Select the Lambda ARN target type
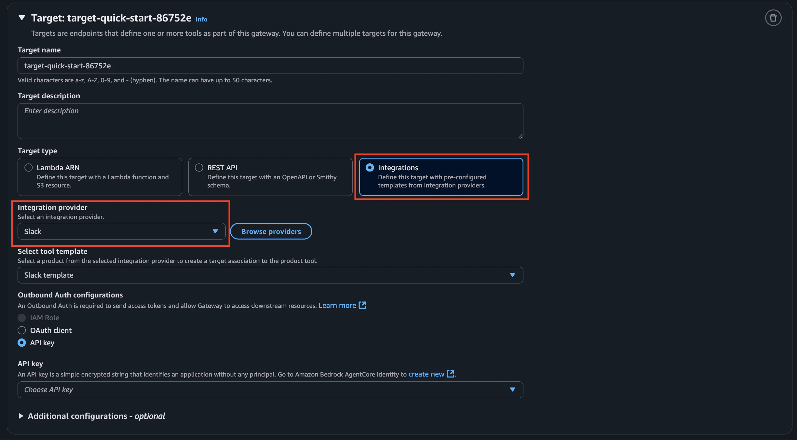Image resolution: width=797 pixels, height=440 pixels. click(x=29, y=168)
